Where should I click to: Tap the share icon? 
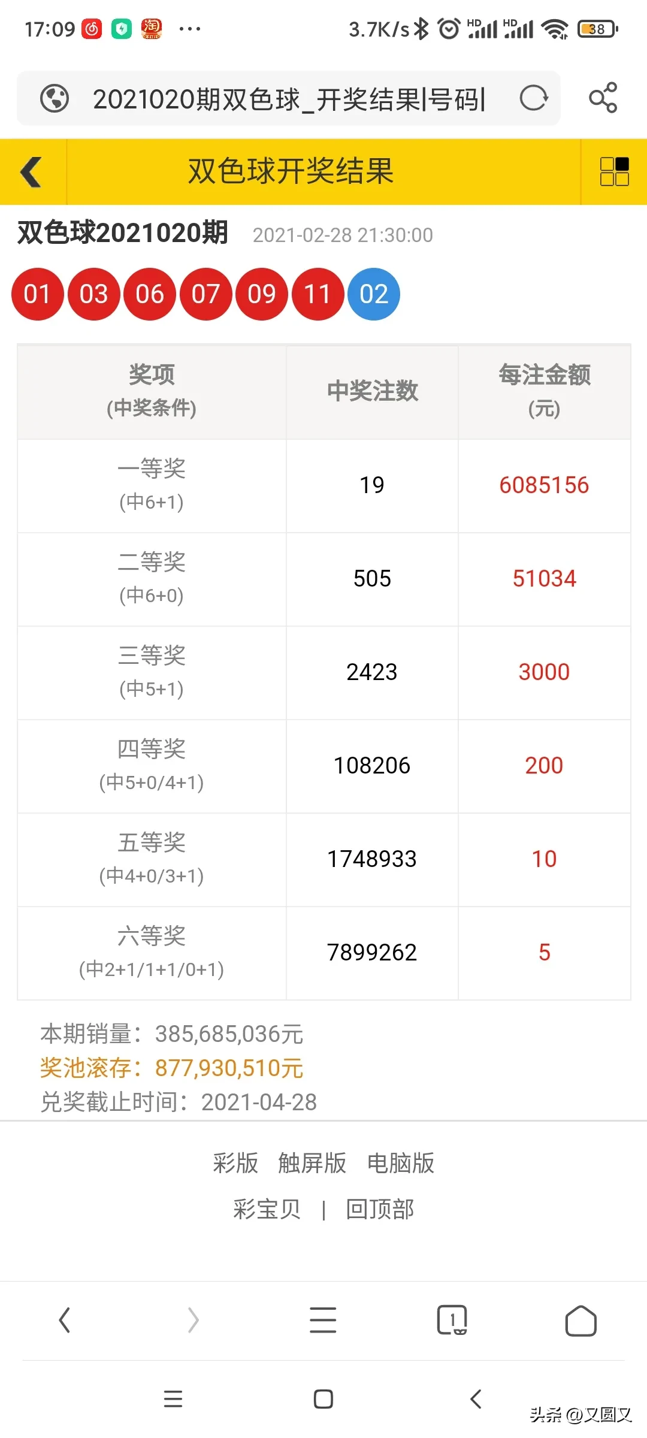603,98
